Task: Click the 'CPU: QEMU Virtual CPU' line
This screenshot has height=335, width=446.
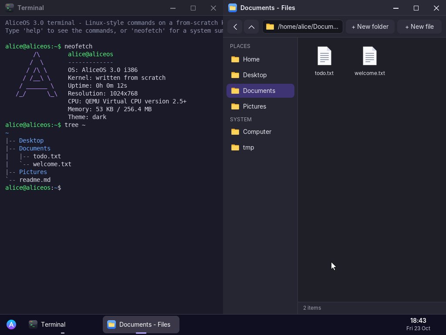Action: point(127,101)
